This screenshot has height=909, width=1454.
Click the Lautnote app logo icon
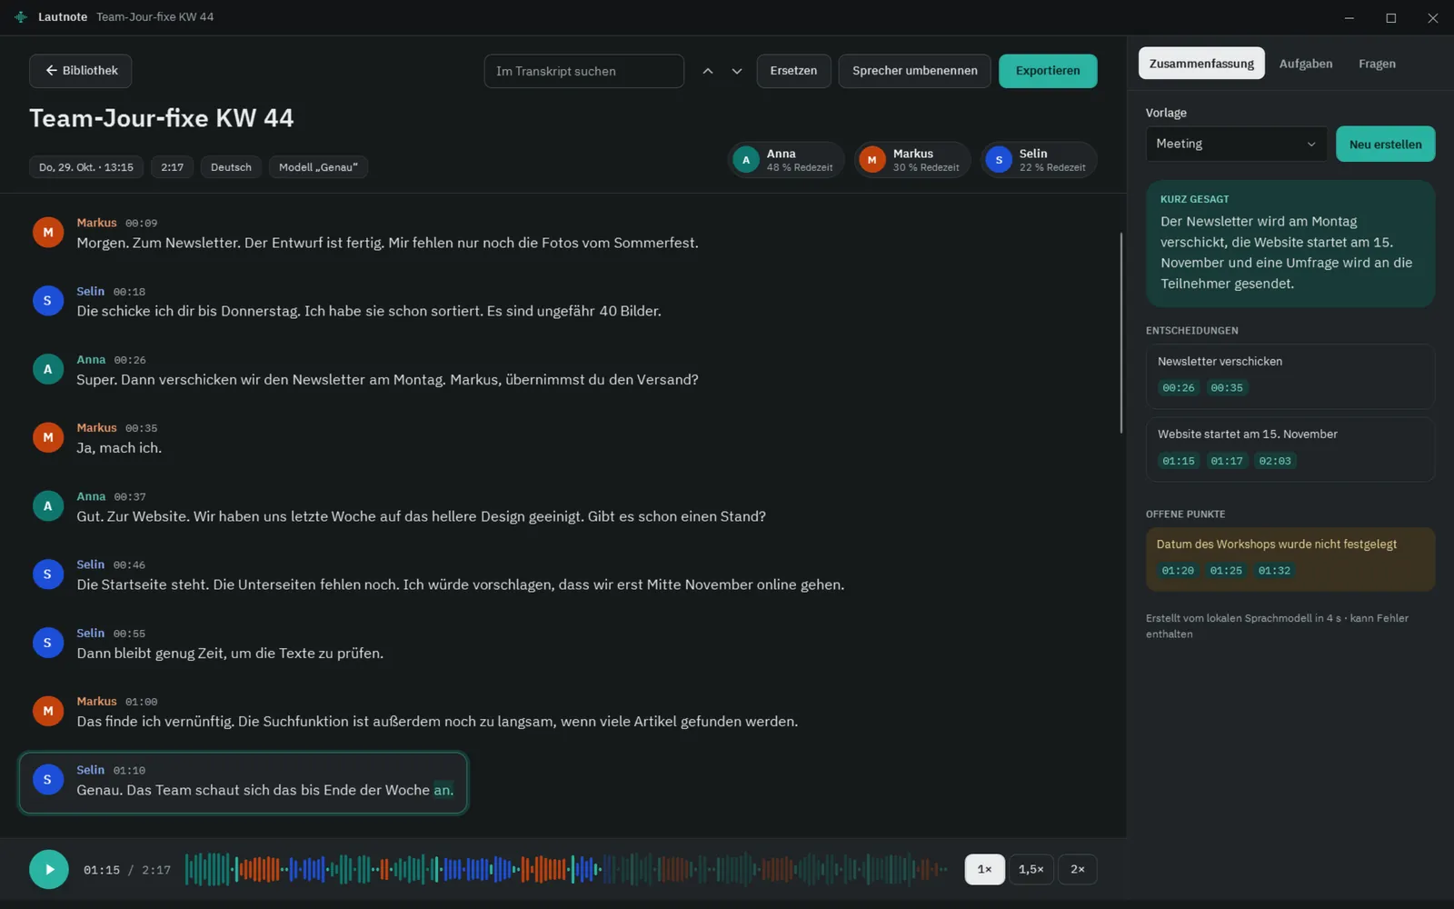tap(21, 17)
